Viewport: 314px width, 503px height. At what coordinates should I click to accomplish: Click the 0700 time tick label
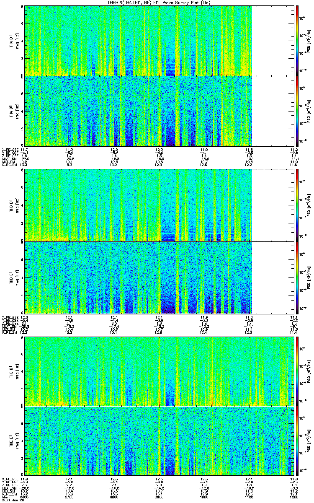(x=69, y=497)
